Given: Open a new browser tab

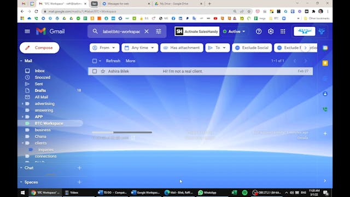Looking at the screenshot, I should [x=209, y=4].
